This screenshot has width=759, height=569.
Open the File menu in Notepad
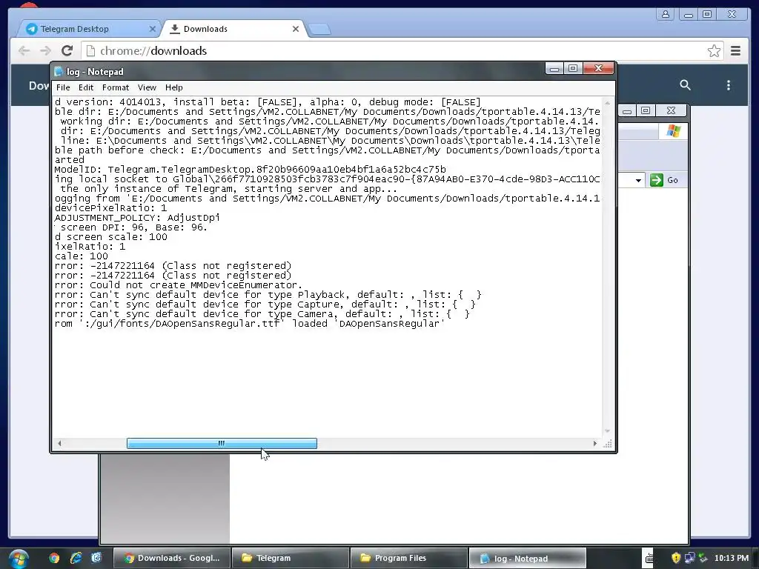coord(63,87)
